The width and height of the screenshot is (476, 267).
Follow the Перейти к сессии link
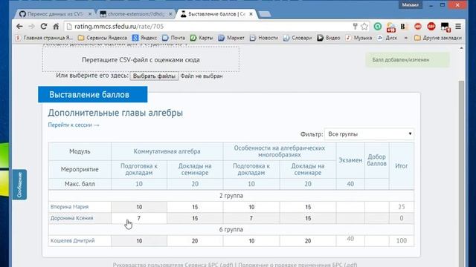(x=74, y=125)
